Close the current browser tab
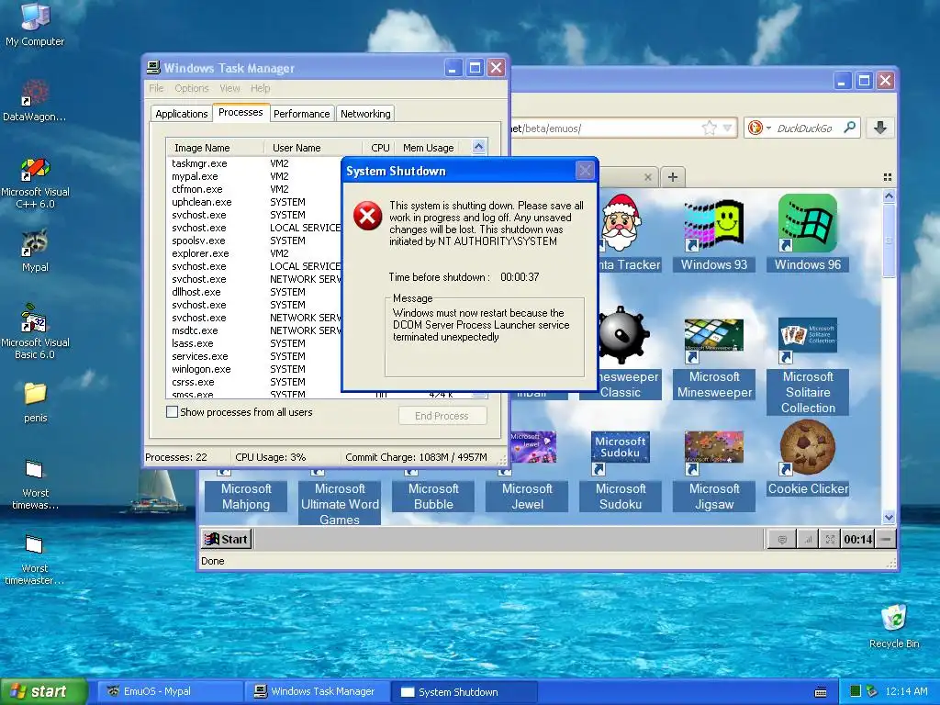 pyautogui.click(x=647, y=177)
